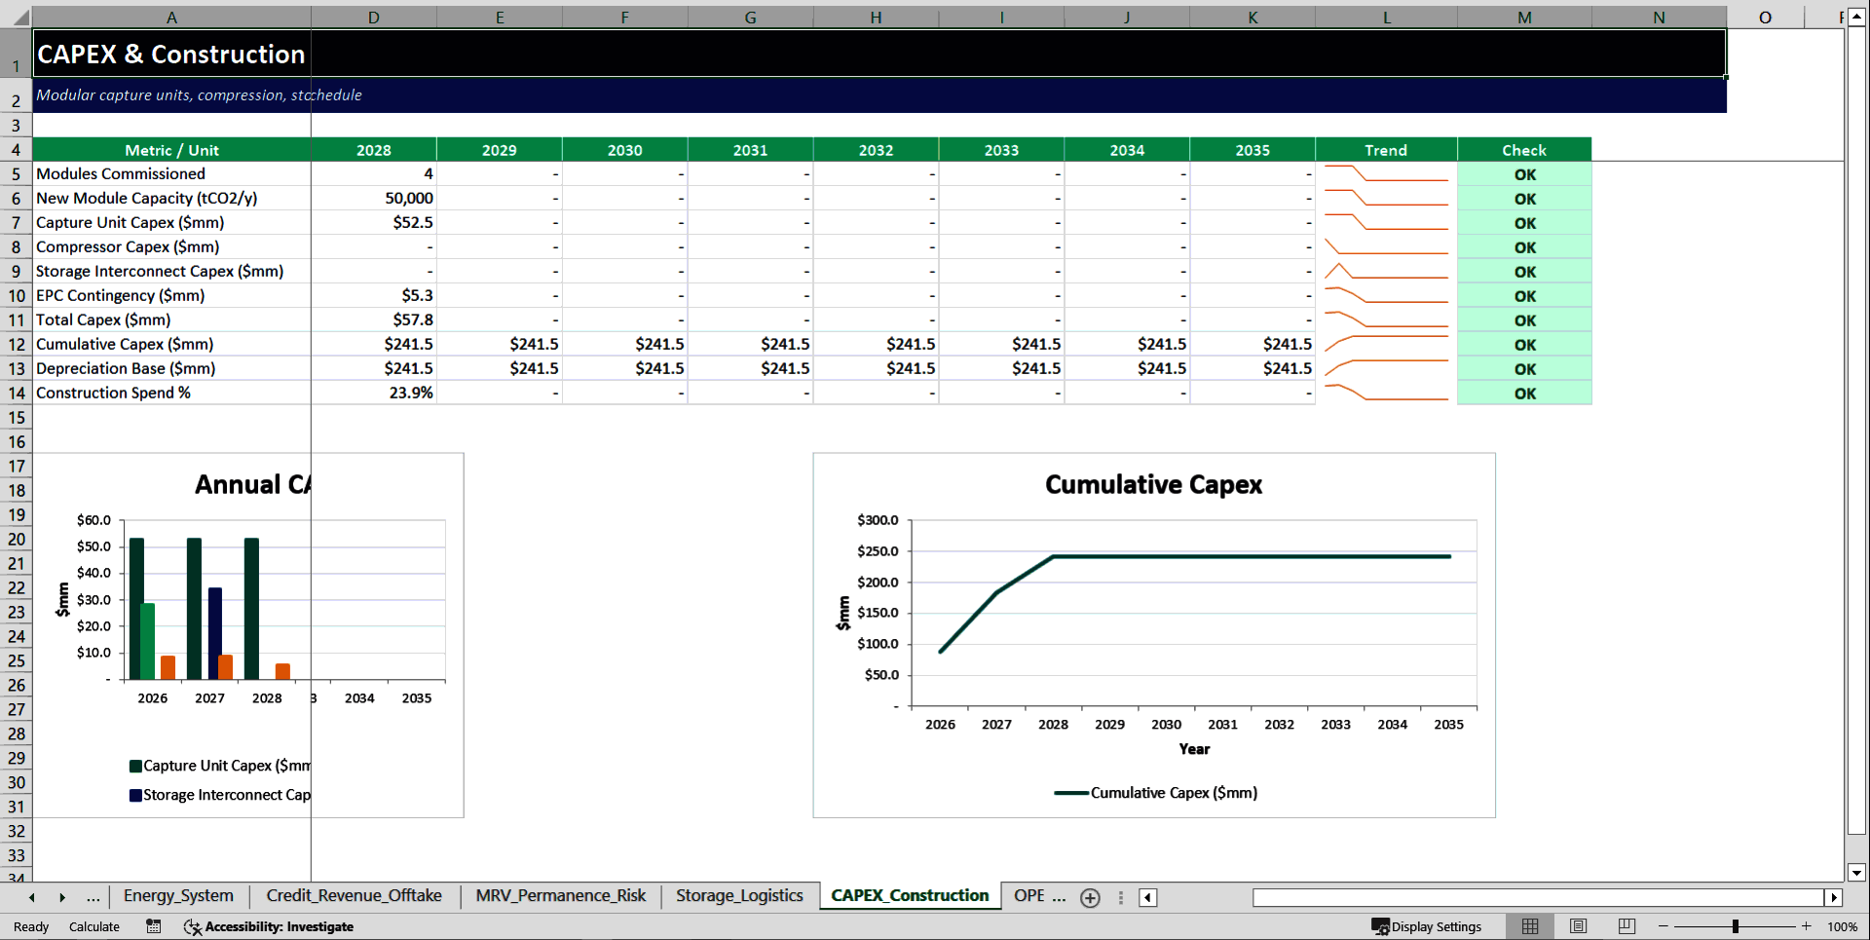Click vertical scrollbar up arrow
Screen dimensions: 1870x940
pyautogui.click(x=1856, y=18)
